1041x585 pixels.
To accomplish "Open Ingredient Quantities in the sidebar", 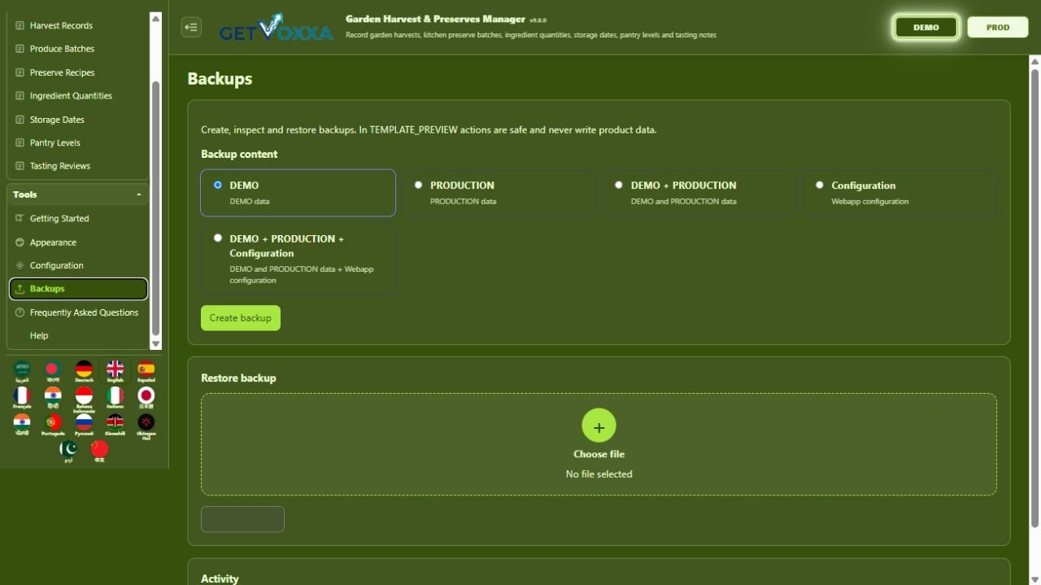I will tap(78, 96).
